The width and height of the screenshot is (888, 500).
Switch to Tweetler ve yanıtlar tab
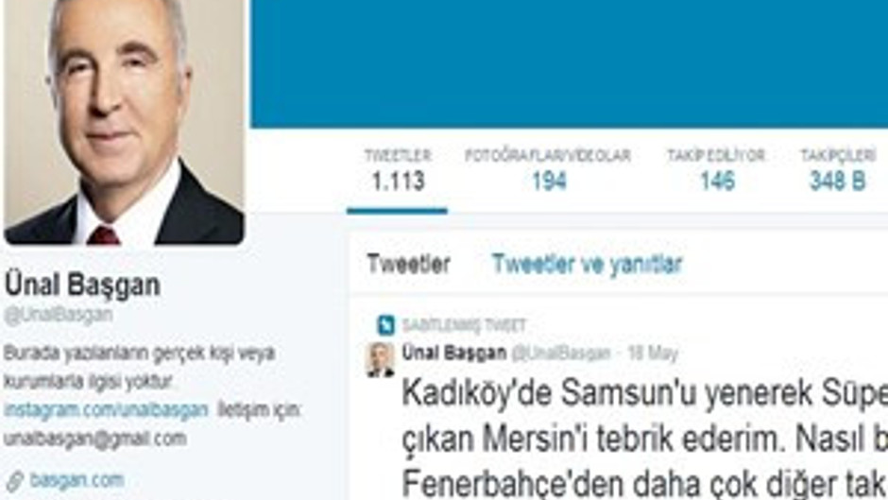point(587,264)
